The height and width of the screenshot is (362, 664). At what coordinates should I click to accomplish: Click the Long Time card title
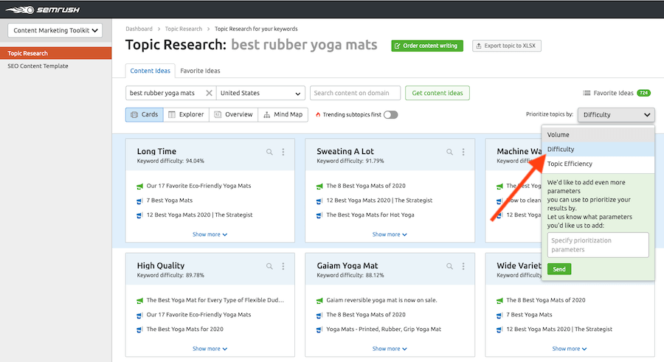[156, 151]
